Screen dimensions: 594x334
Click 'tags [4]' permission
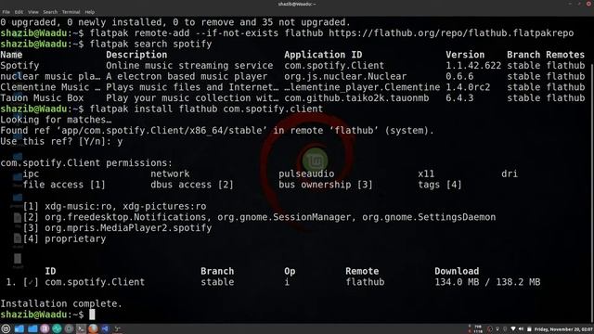440,185
